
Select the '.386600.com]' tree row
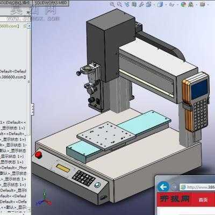(13, 77)
